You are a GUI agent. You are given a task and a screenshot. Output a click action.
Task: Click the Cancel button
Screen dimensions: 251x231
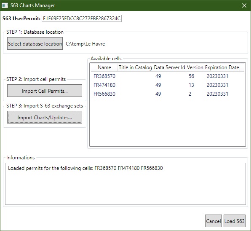214,221
